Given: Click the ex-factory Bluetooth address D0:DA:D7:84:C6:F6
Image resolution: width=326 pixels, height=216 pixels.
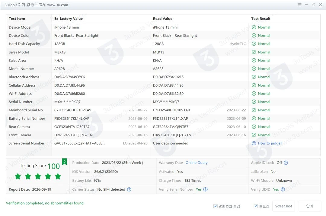Looking at the screenshot, I should click(x=69, y=77).
